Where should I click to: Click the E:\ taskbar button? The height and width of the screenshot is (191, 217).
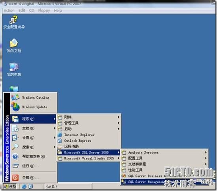68,186
